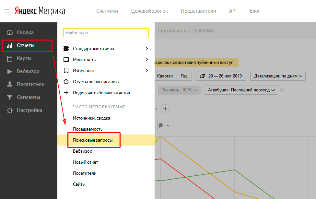This screenshot has width=316, height=199.
Task: Click the attribution help question icon
Action: click(282, 90)
